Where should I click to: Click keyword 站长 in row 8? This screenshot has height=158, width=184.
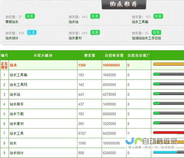[x=13, y=143]
